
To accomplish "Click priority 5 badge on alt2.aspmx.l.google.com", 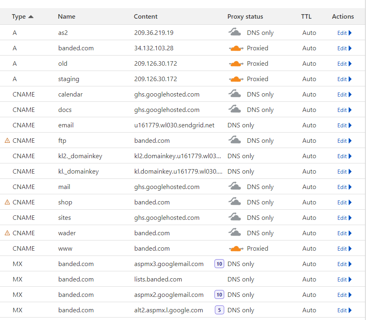I will 219,310.
